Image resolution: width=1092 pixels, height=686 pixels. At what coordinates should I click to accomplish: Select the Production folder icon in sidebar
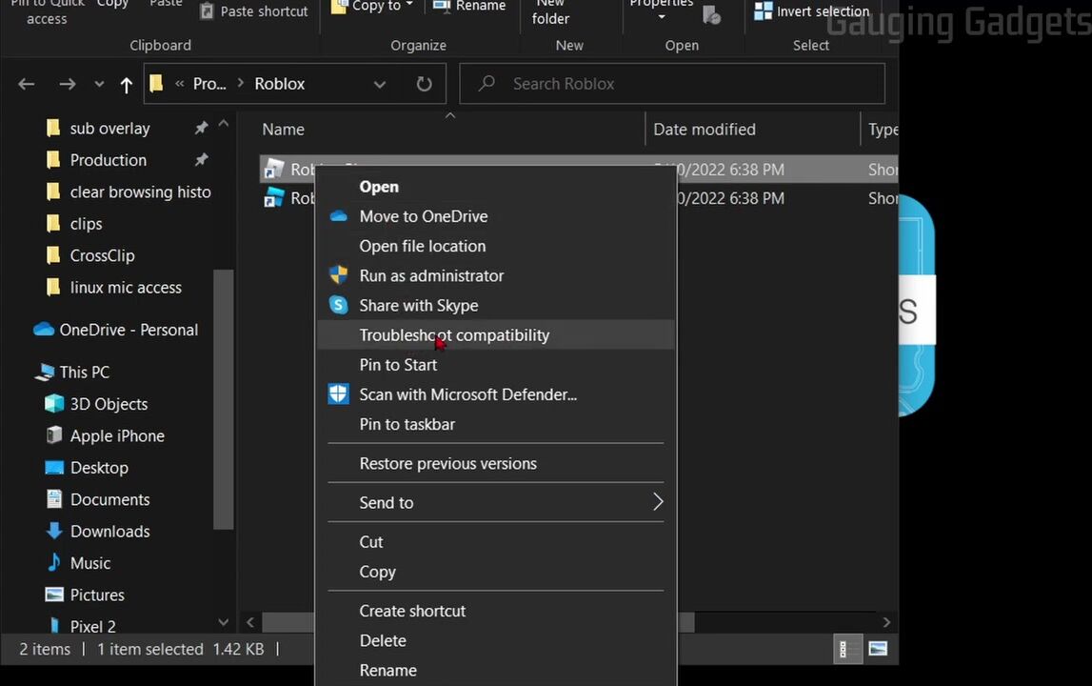click(53, 160)
